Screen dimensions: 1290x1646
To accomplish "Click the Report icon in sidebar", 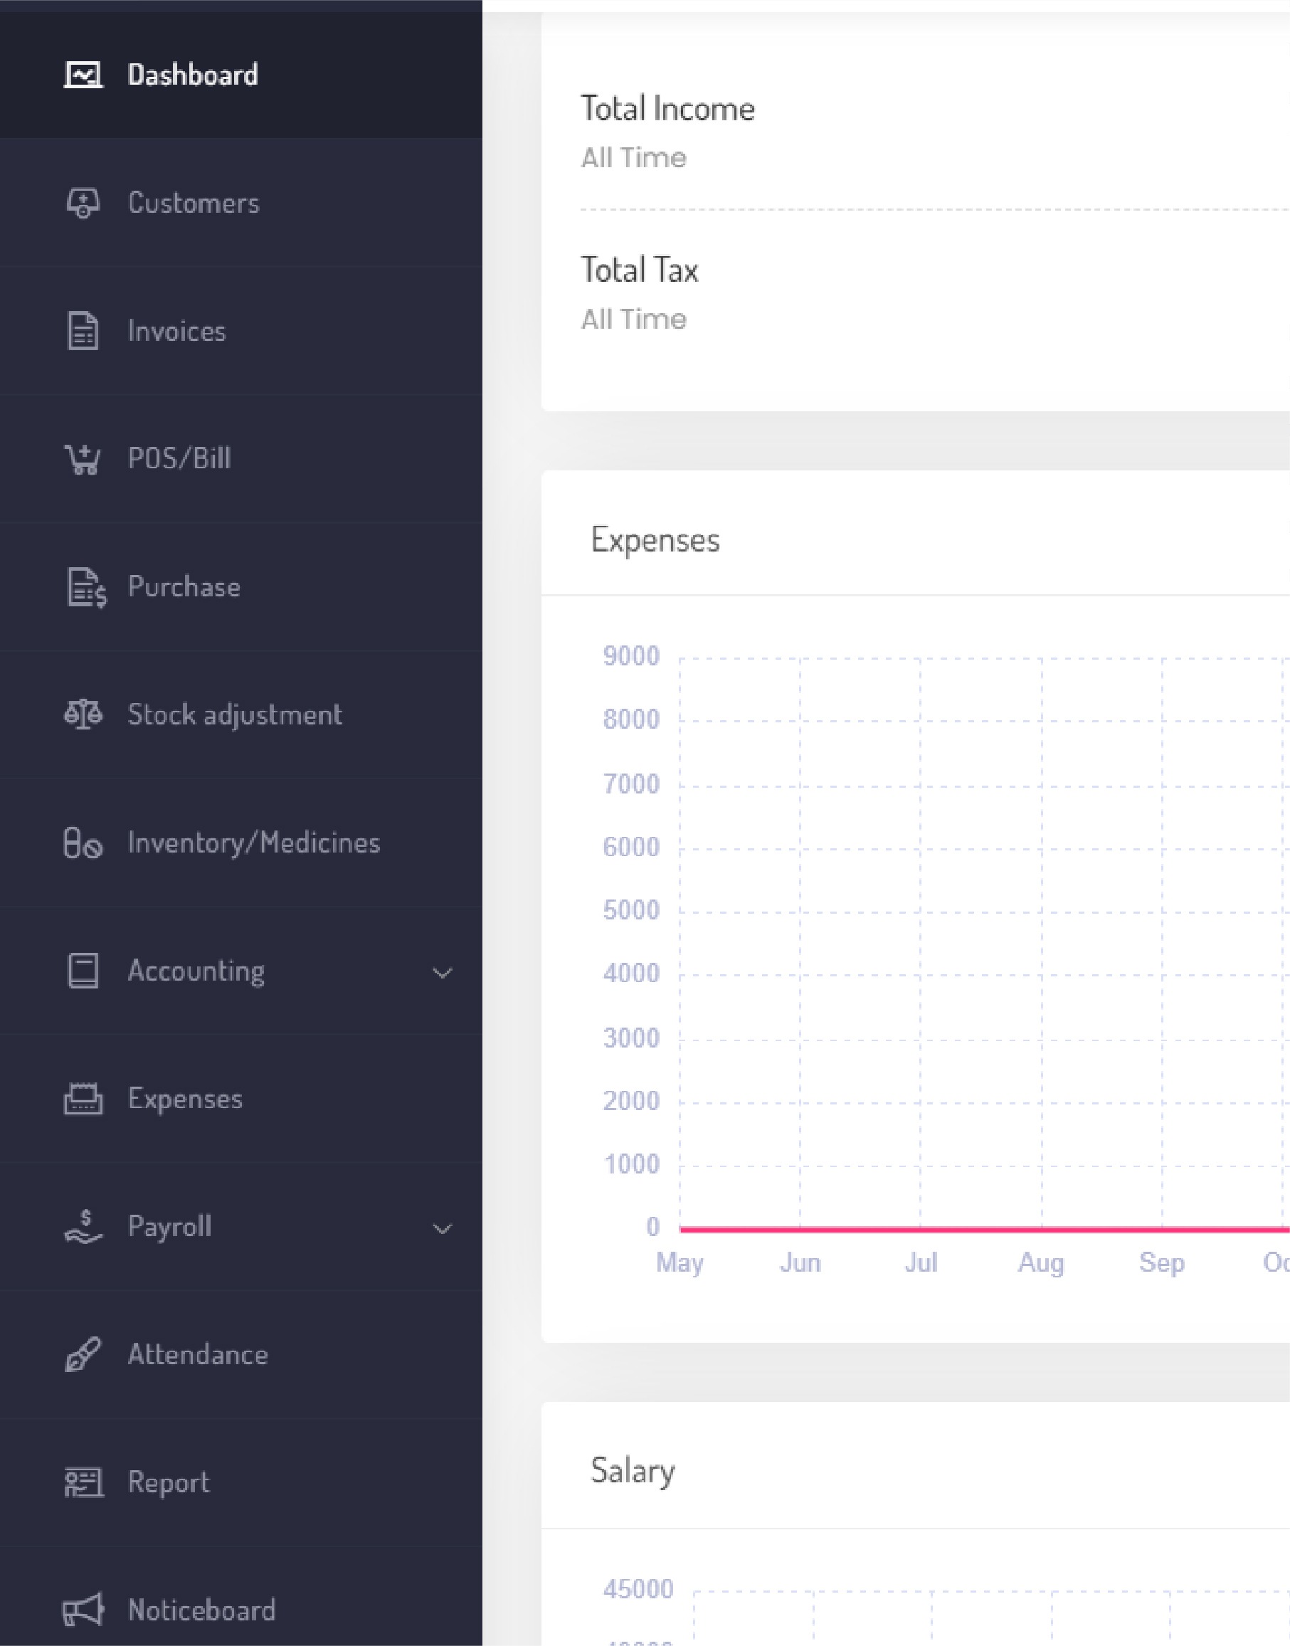I will click(83, 1482).
